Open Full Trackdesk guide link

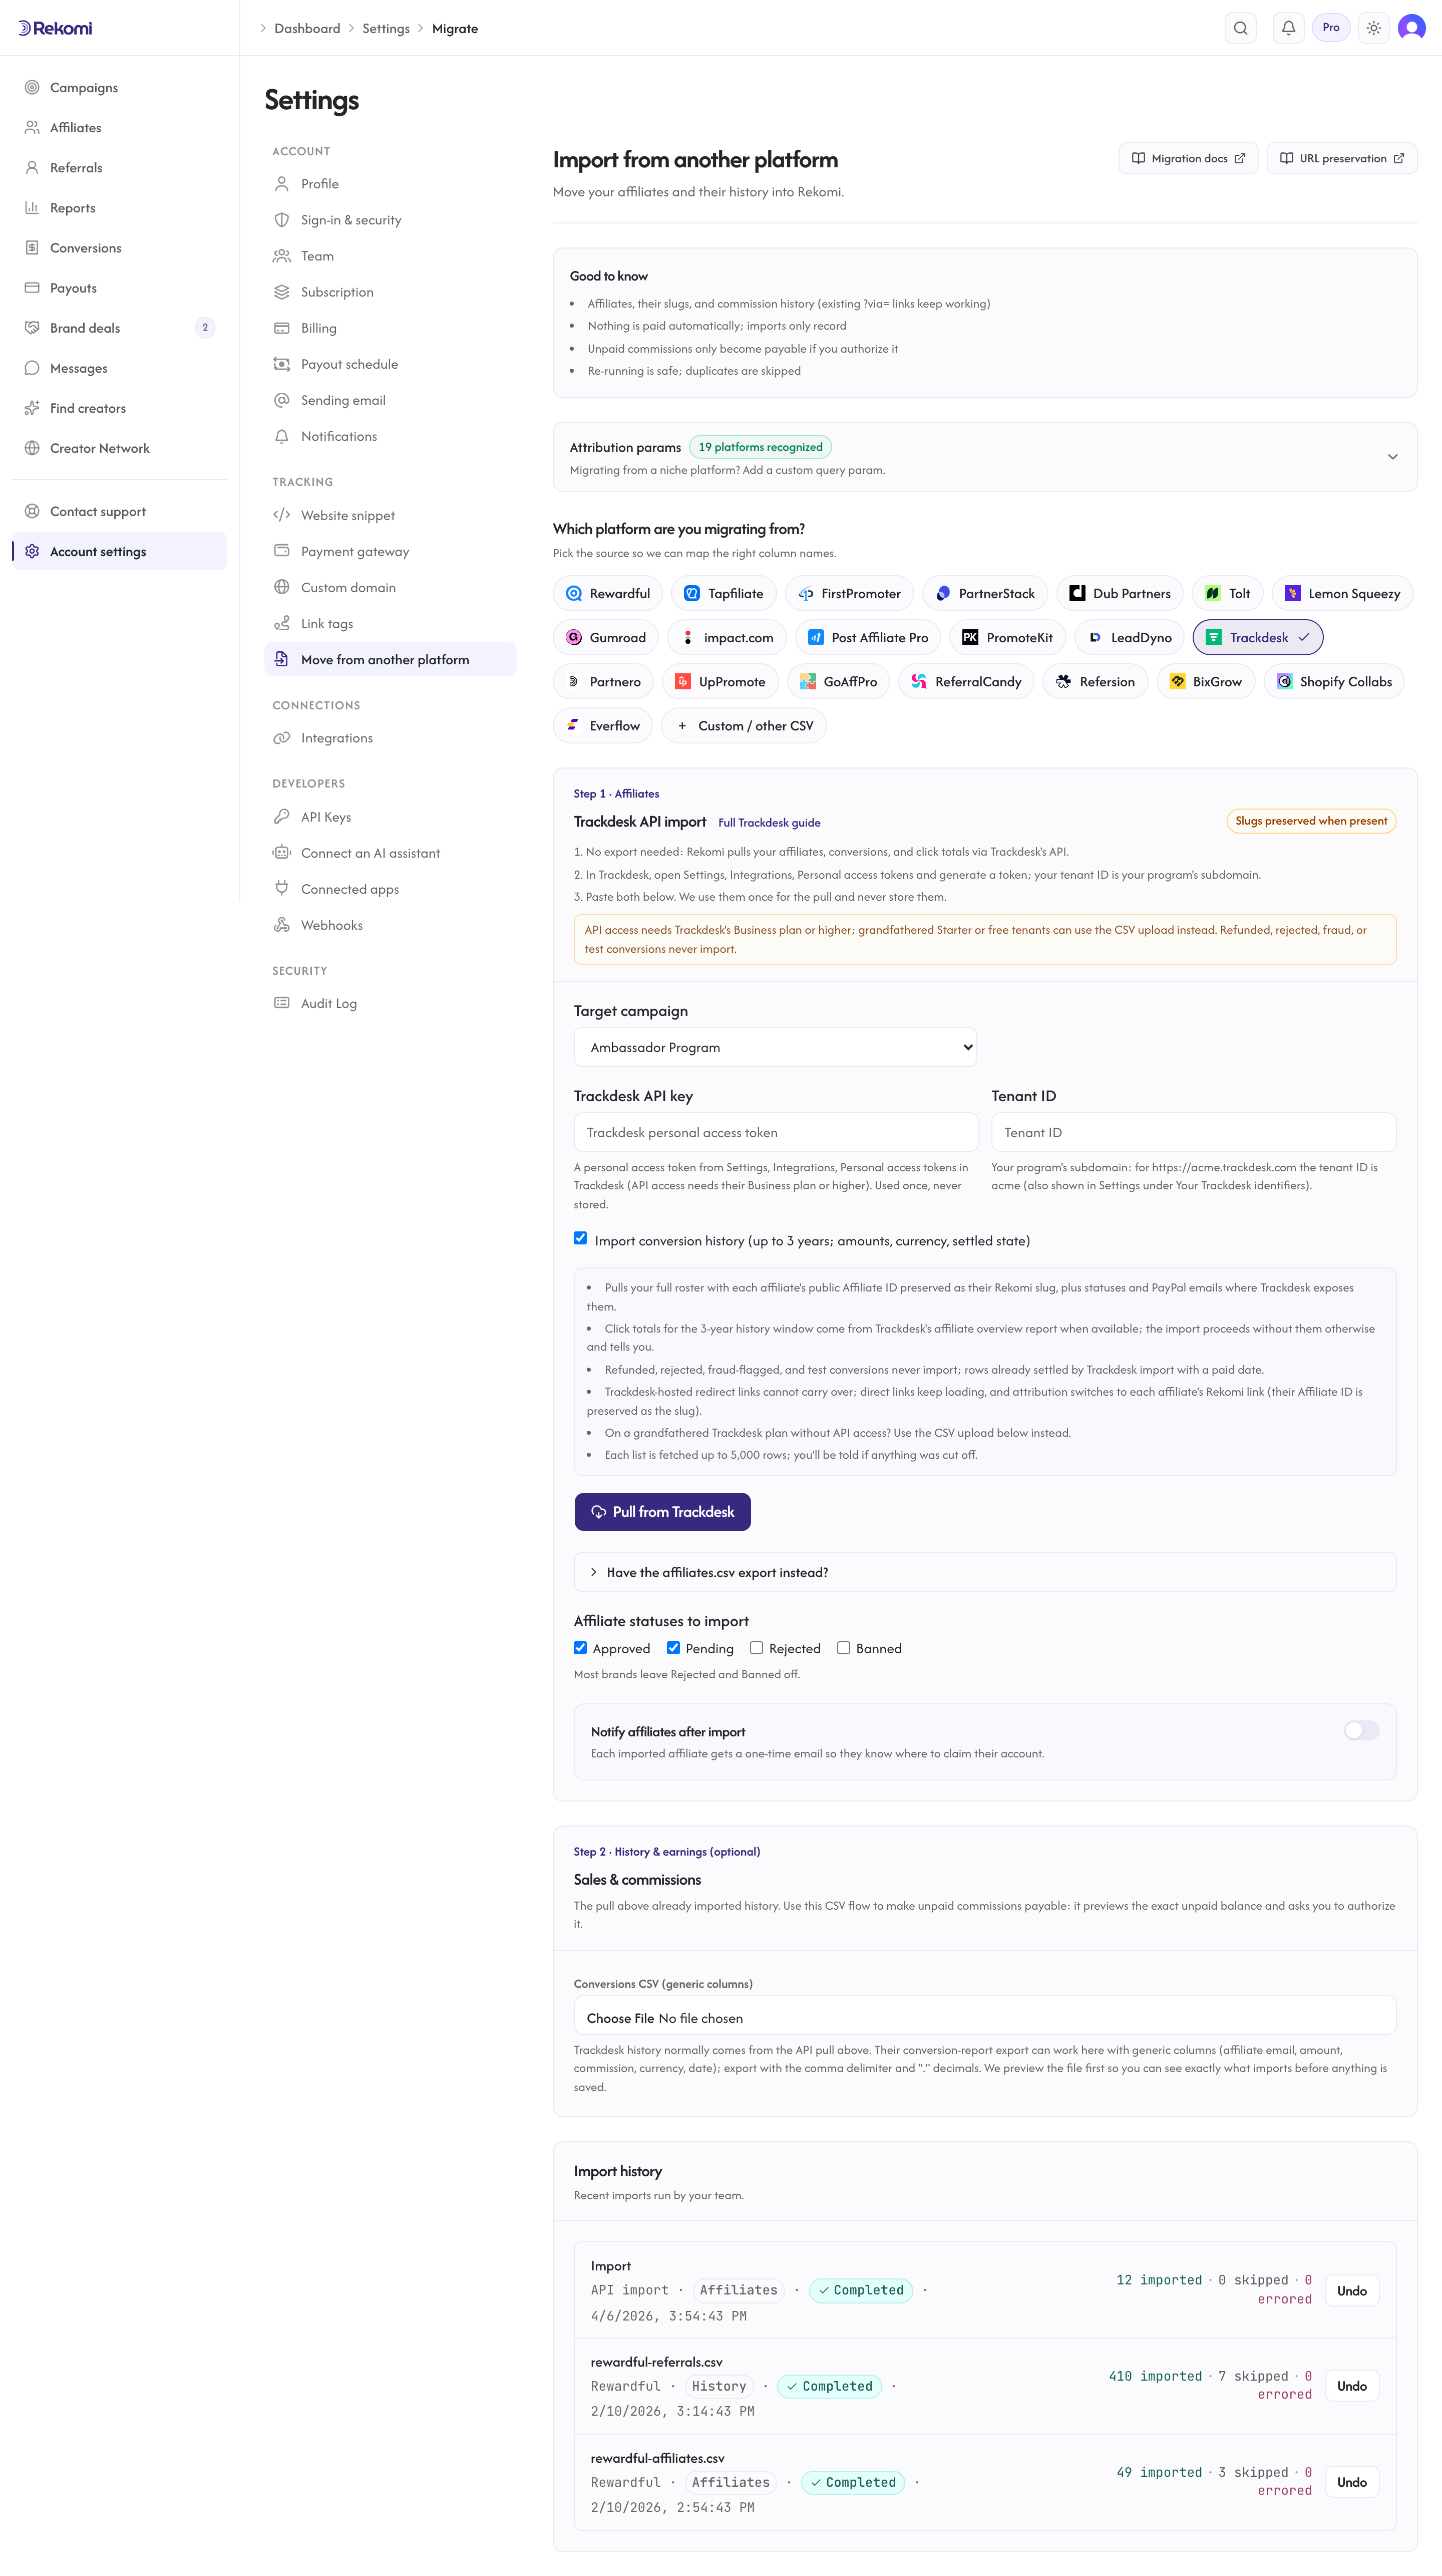coord(770,822)
